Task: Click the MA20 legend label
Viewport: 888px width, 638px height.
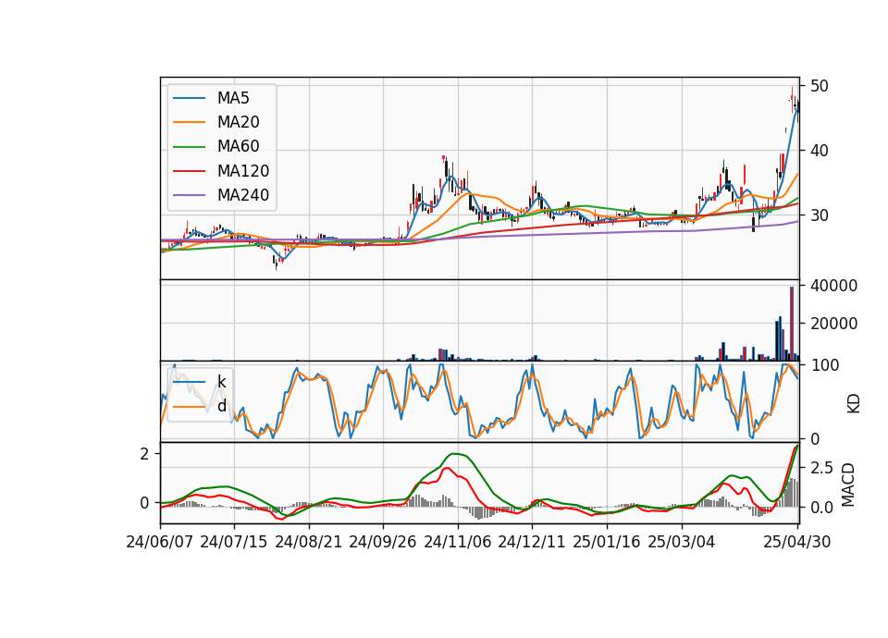Action: 238,122
